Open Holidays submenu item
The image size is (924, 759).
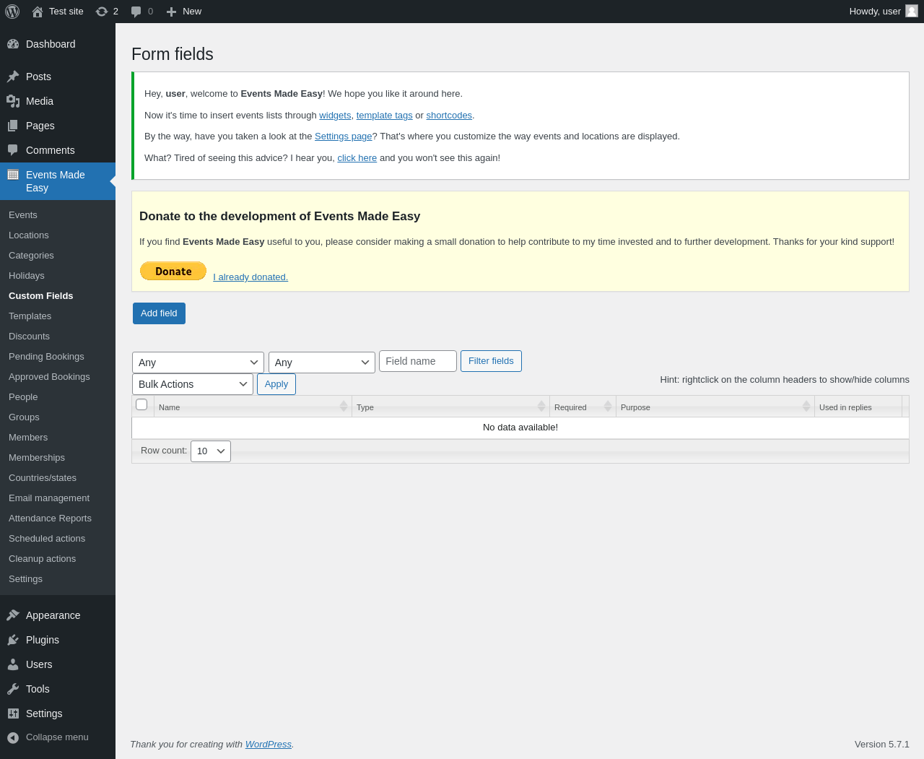coord(27,276)
